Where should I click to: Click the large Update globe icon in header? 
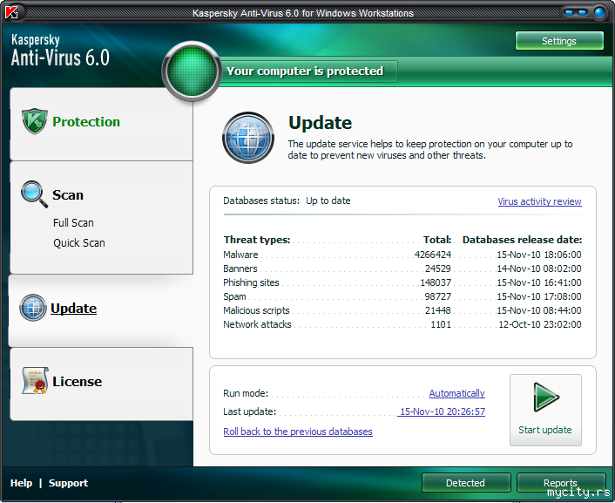(248, 138)
